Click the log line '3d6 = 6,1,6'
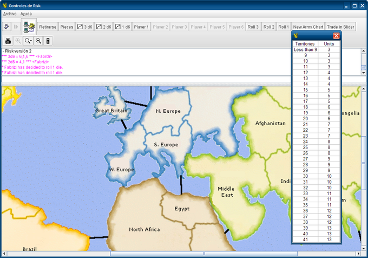 click(27, 56)
